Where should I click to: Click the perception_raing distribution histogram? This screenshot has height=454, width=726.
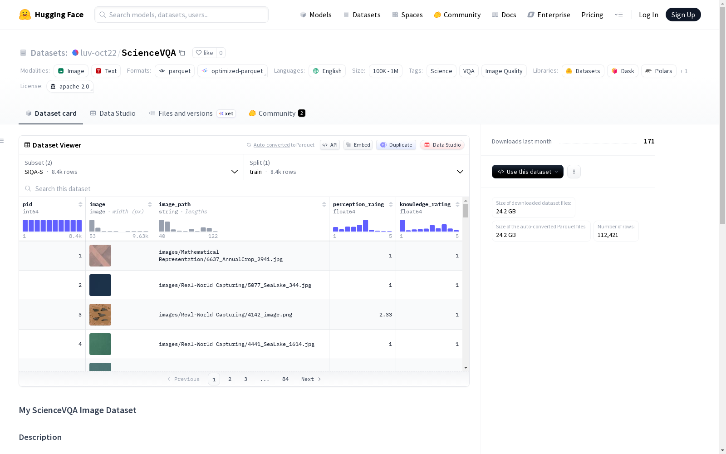pyautogui.click(x=363, y=226)
